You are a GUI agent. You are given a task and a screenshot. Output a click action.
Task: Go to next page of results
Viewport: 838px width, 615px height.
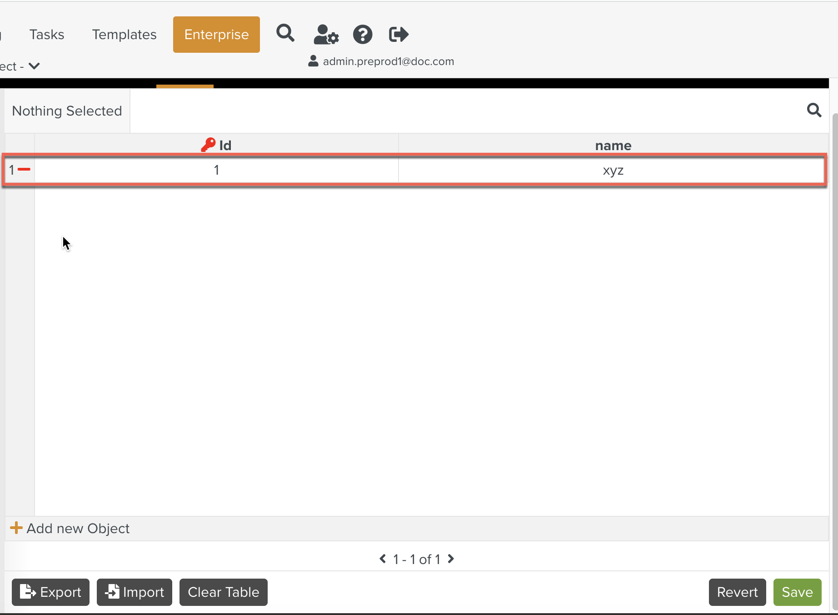tap(451, 559)
